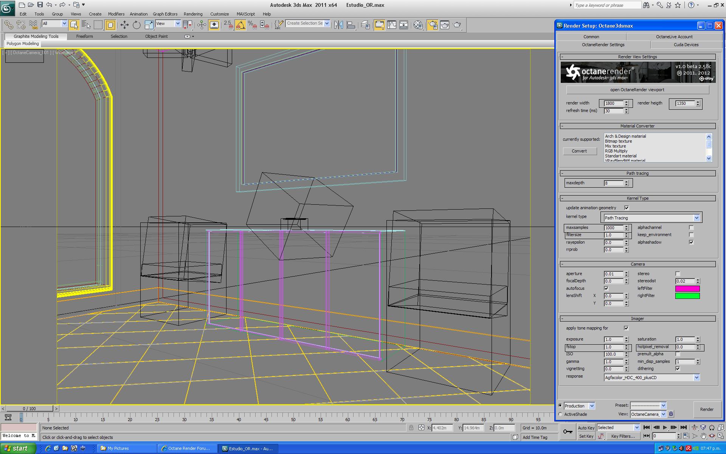Disable the autofocus checkbox
Screen dimensions: 726x454
[606, 288]
